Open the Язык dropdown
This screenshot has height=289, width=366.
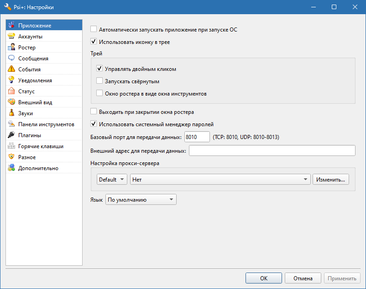click(x=141, y=199)
